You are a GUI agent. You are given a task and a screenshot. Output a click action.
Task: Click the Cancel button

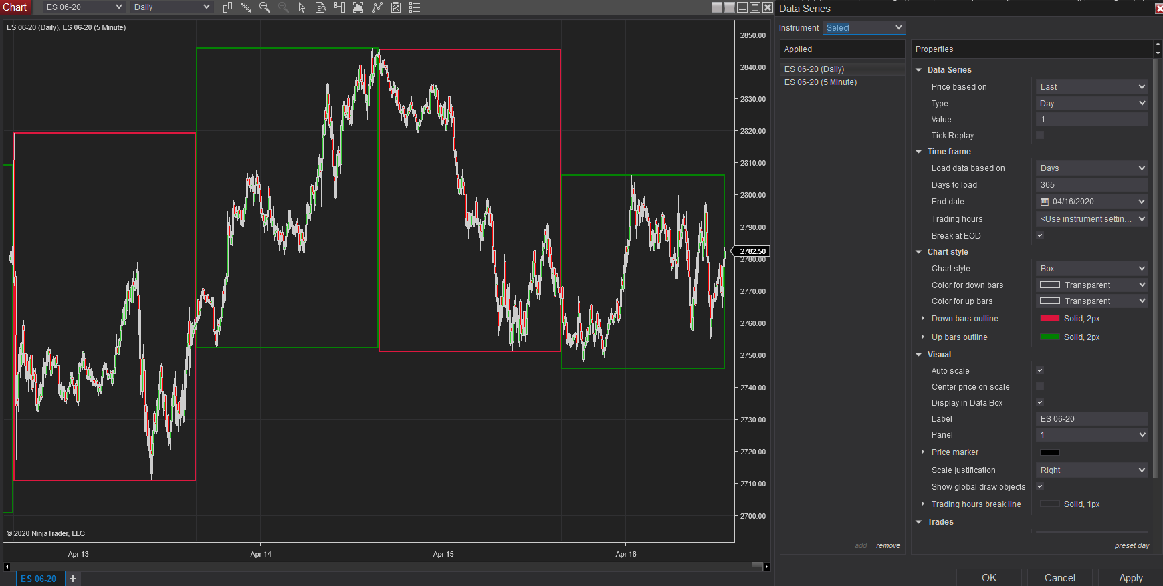pyautogui.click(x=1060, y=578)
